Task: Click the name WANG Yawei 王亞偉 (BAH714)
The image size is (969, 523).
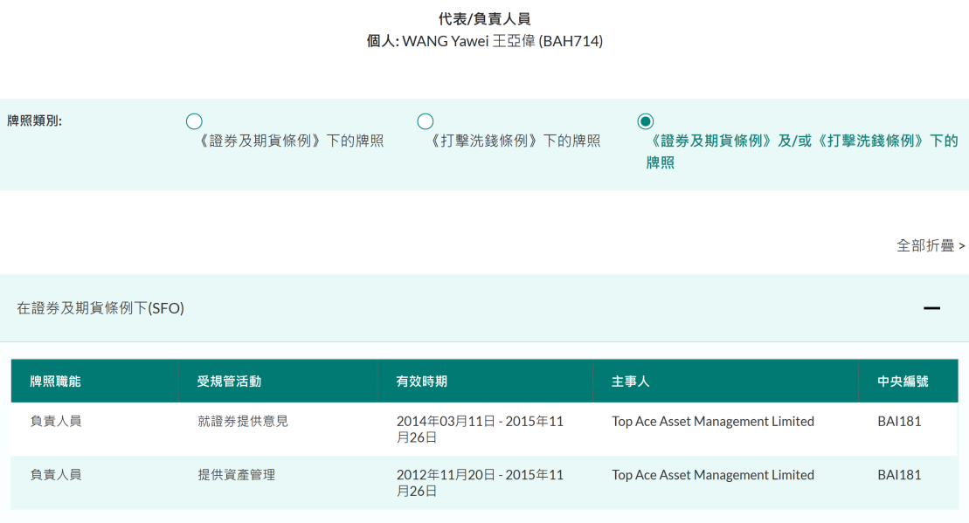Action: (x=502, y=41)
